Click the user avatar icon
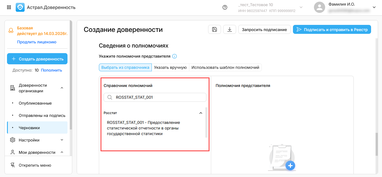 point(319,7)
